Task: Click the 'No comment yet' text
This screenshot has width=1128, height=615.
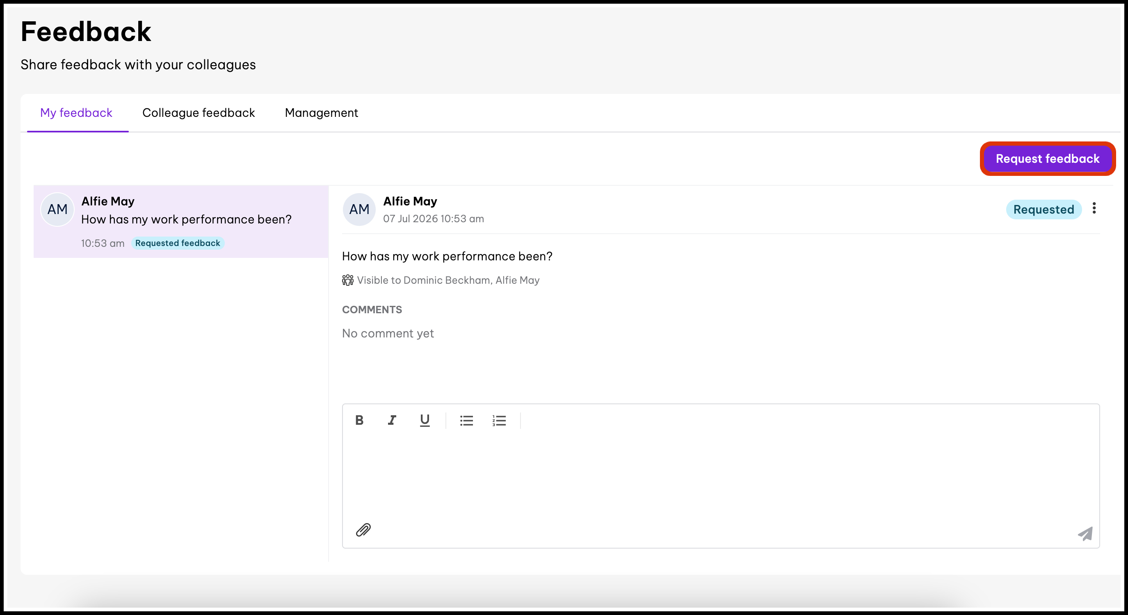Action: (x=388, y=333)
